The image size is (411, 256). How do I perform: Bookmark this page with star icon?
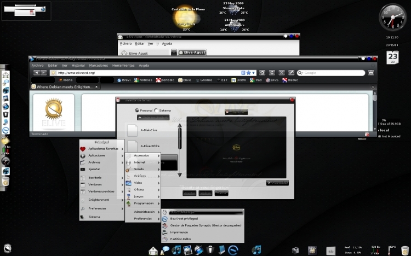[x=248, y=73]
